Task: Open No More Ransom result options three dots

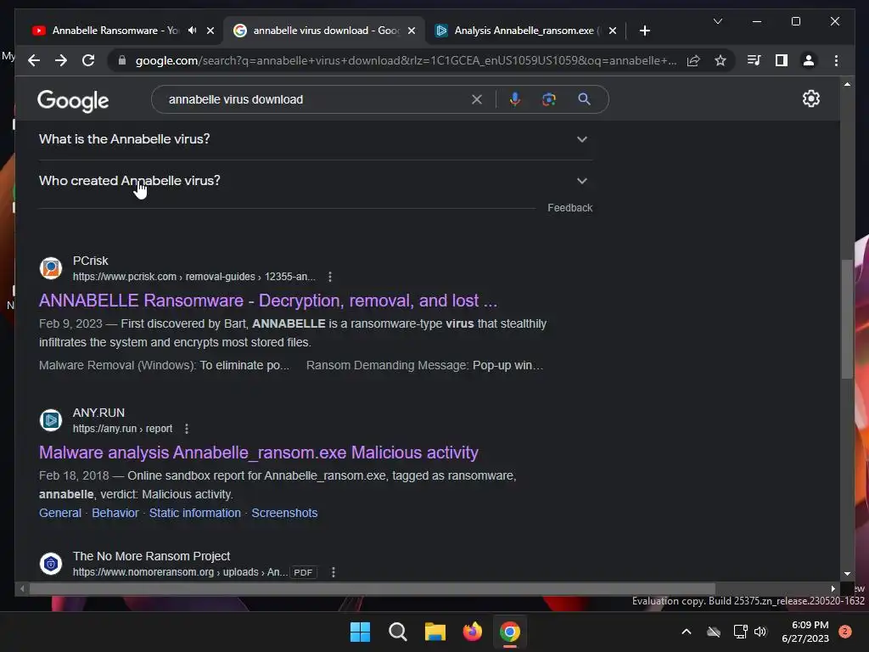Action: point(333,572)
